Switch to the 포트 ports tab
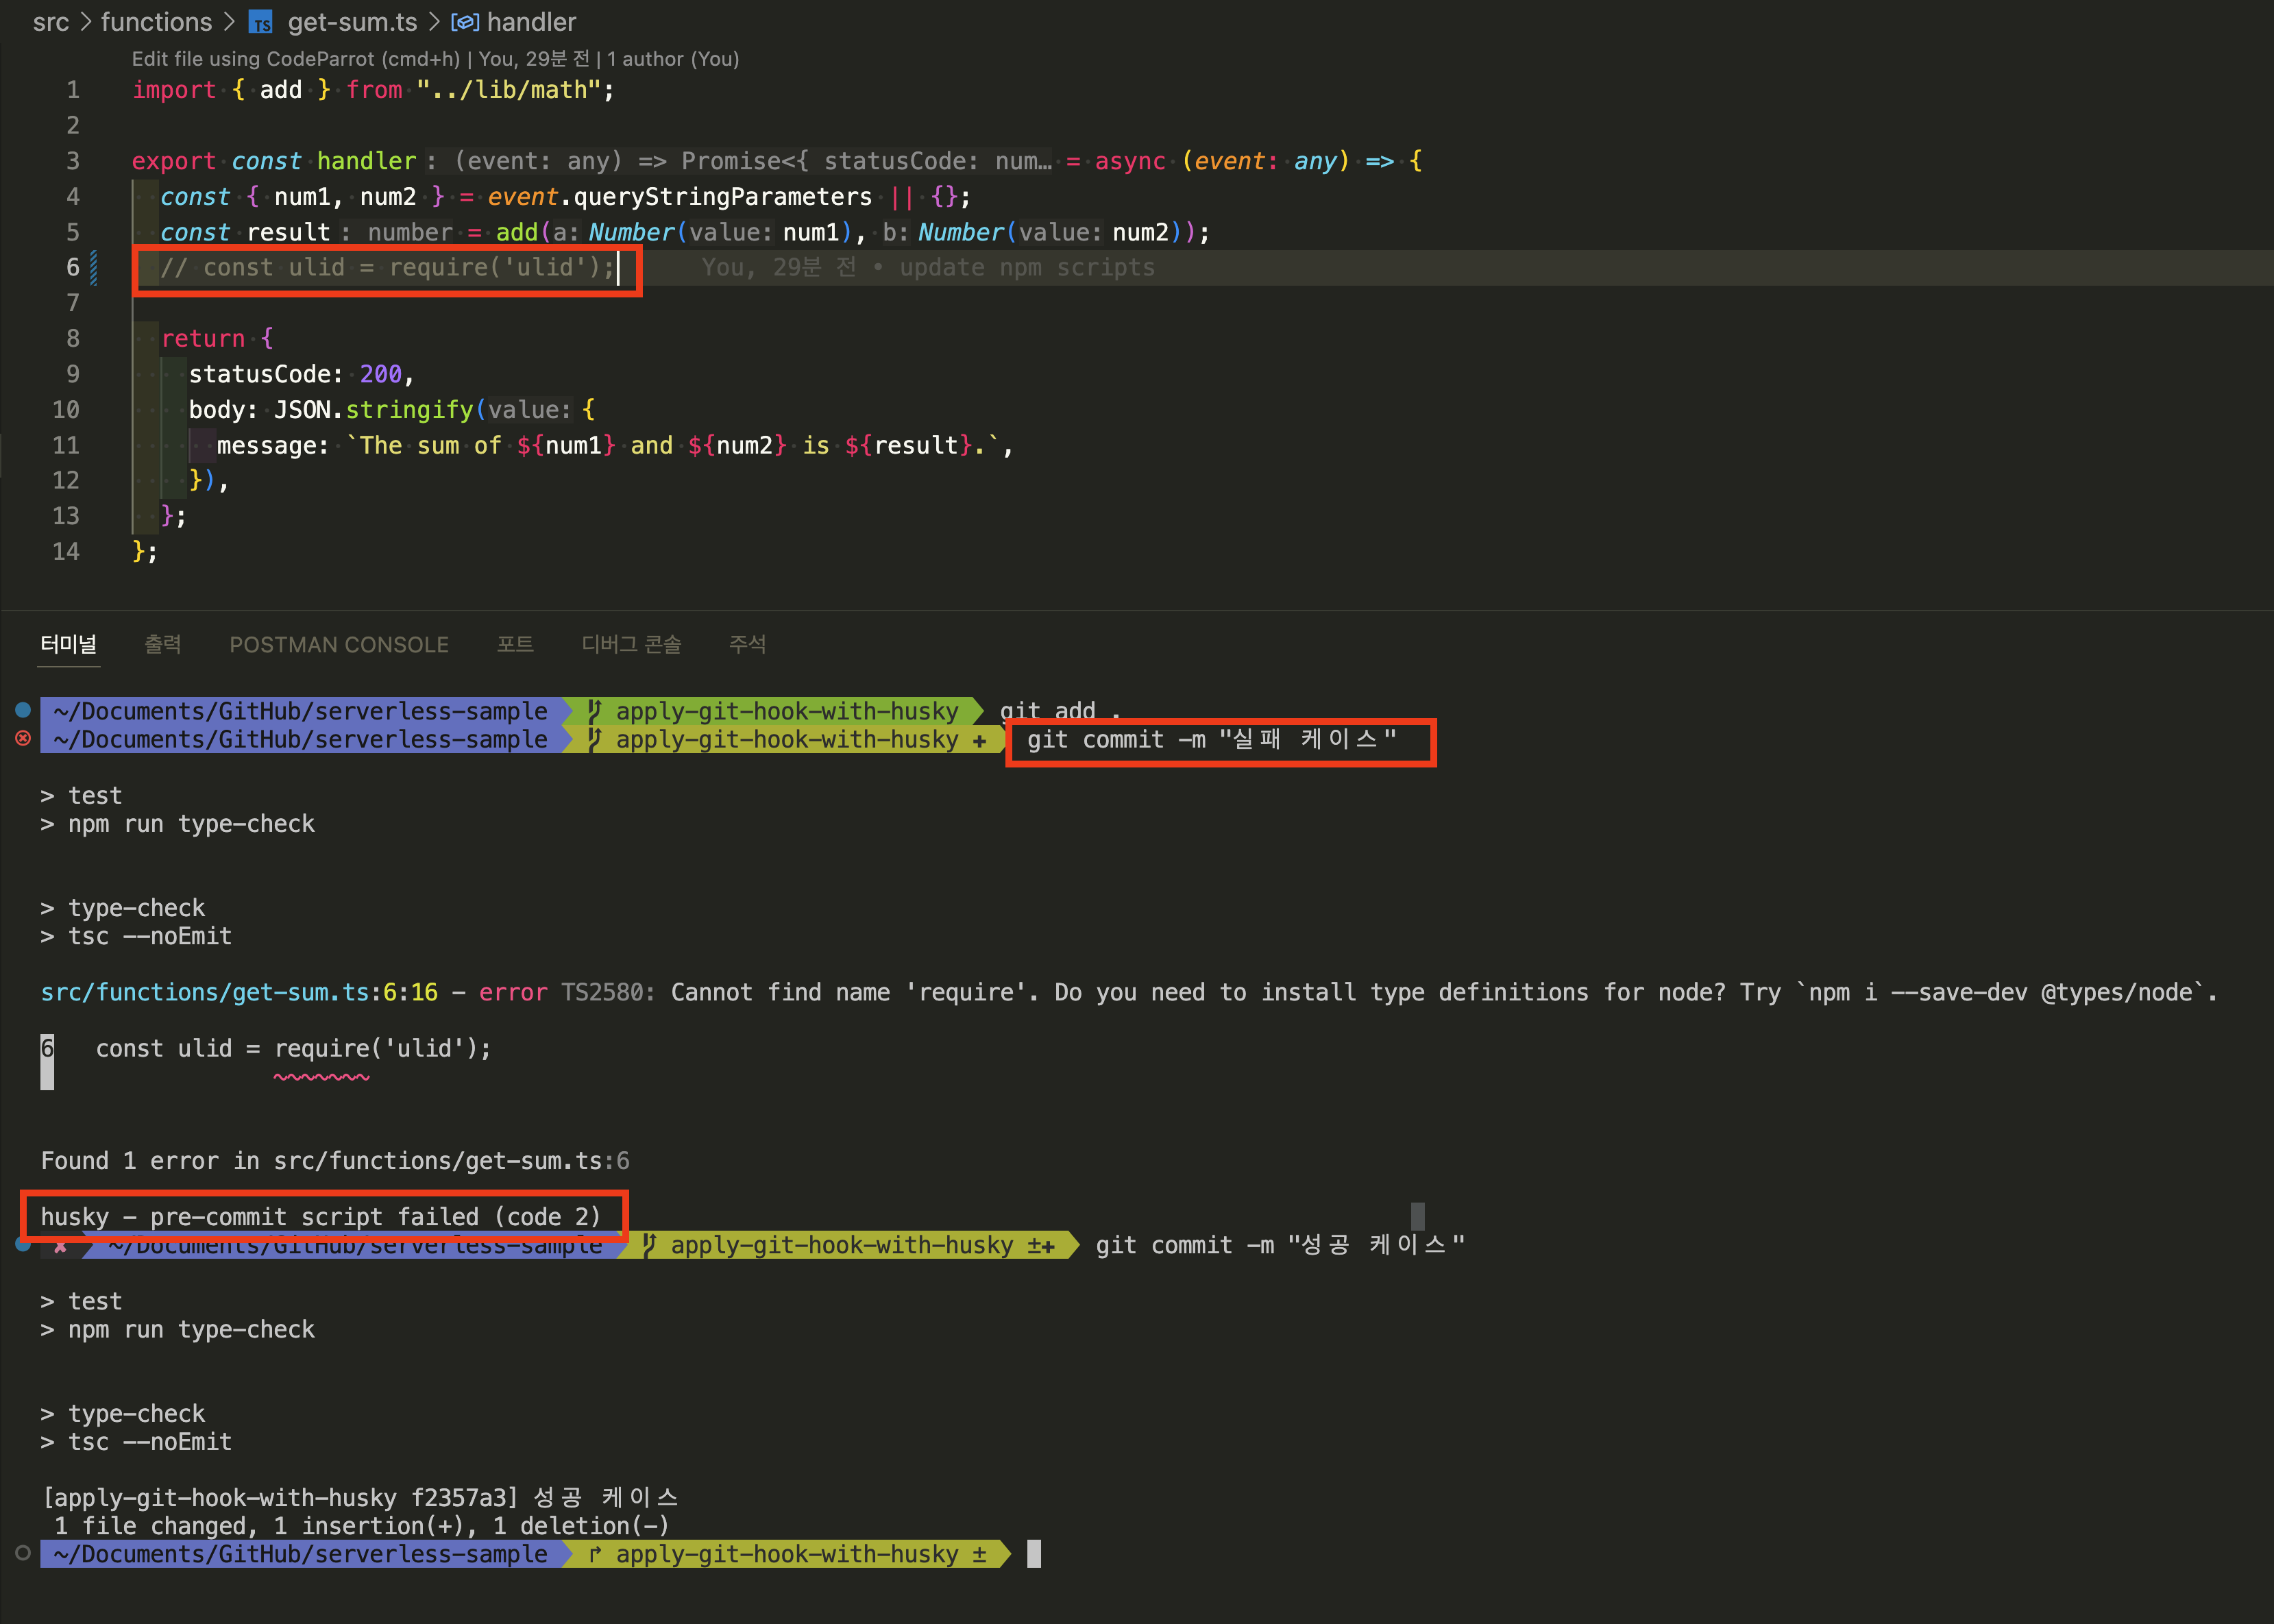This screenshot has width=2274, height=1624. pos(515,644)
